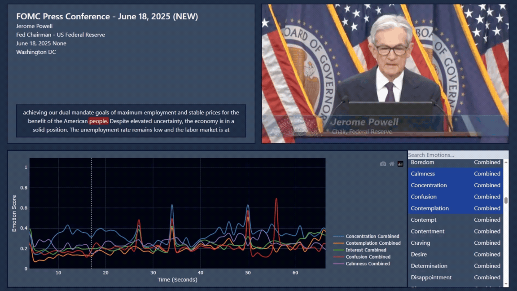The width and height of the screenshot is (517, 291).
Task: Hide the Confusion Combined trace in the legend
Action: coord(368,257)
